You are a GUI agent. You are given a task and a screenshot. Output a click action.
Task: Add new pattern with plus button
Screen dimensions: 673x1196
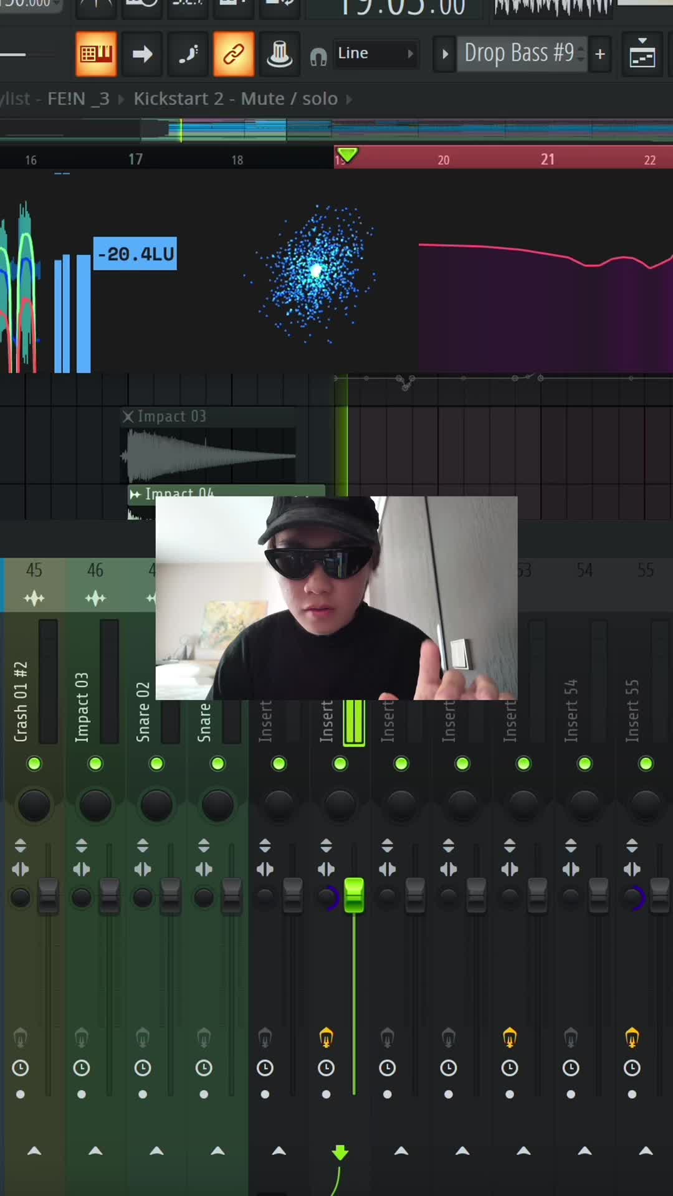click(x=600, y=54)
